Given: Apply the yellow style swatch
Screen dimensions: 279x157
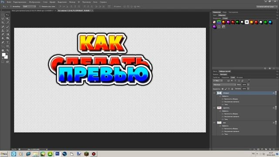Looking at the screenshot, I should tap(252, 22).
